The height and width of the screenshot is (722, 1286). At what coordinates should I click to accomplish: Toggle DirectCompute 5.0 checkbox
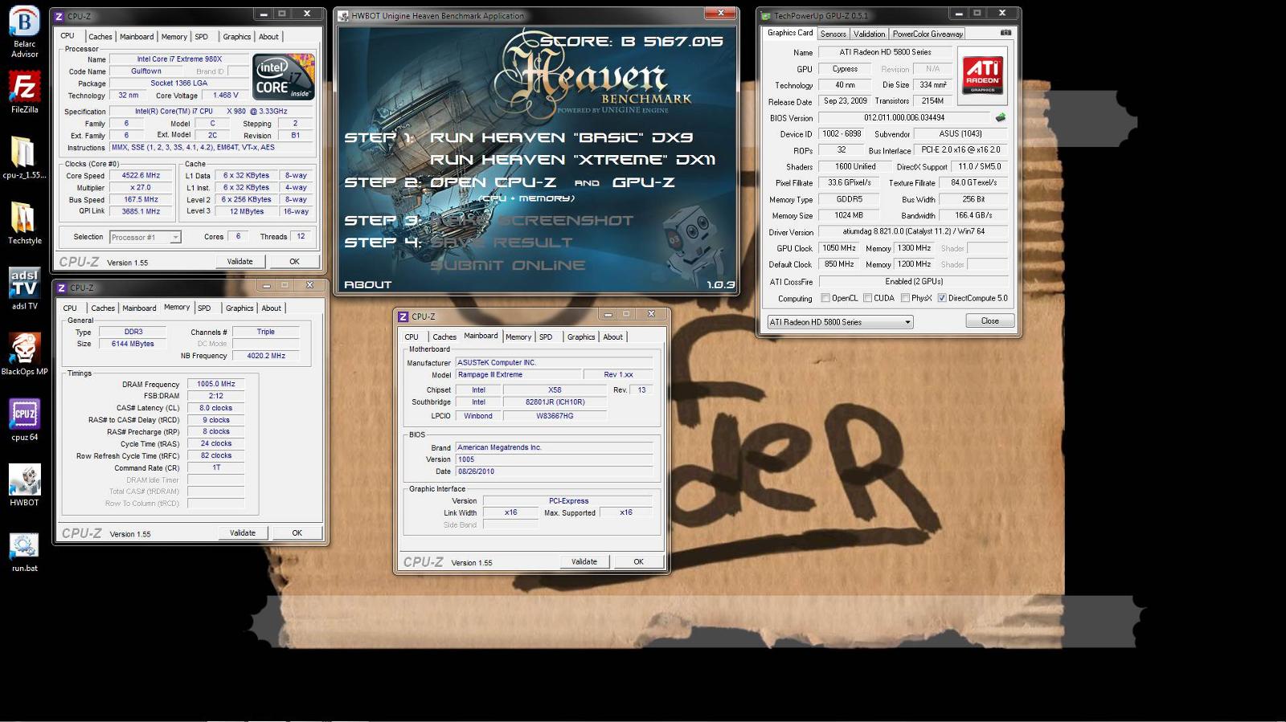tap(942, 298)
